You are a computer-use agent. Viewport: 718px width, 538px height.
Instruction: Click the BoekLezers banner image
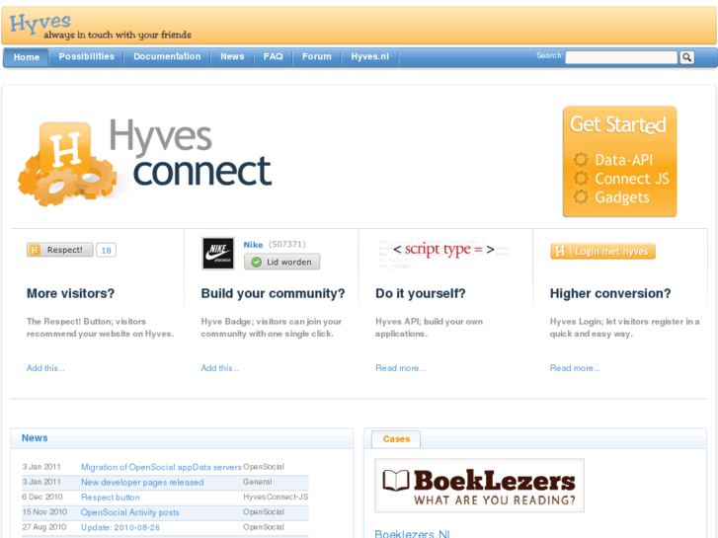coord(479,486)
